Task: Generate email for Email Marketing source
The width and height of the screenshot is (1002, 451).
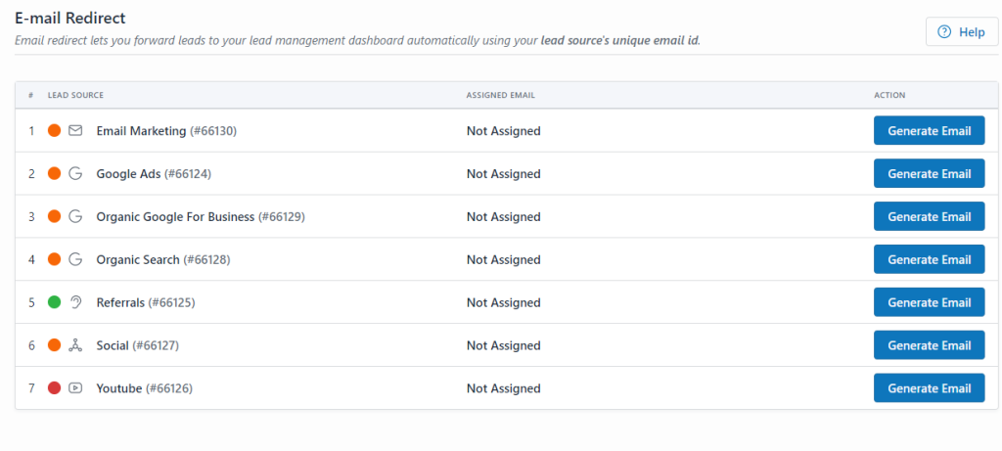Action: (x=930, y=131)
